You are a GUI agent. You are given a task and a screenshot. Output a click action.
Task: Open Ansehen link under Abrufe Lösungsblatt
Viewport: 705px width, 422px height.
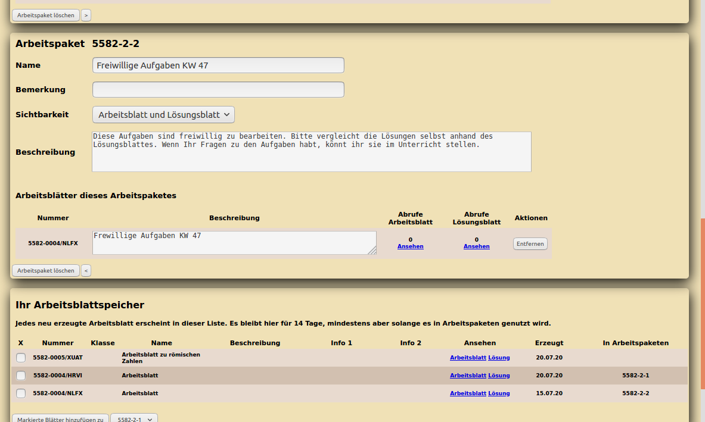pyautogui.click(x=476, y=246)
